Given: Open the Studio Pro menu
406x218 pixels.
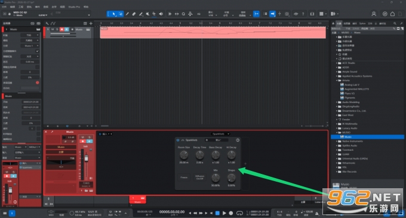Looking at the screenshot, I should point(74,7).
